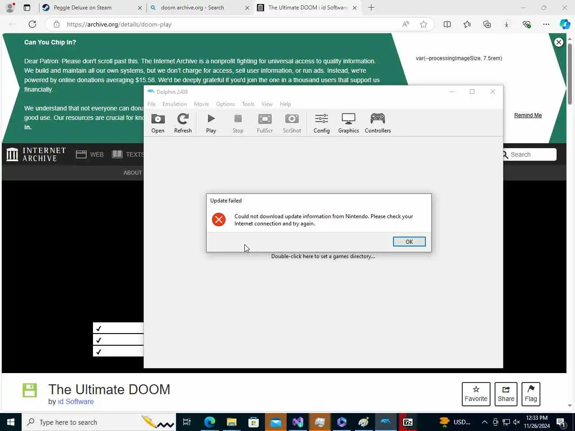Click the Favorite button on DOOM page
The width and height of the screenshot is (575, 431).
[x=476, y=394]
